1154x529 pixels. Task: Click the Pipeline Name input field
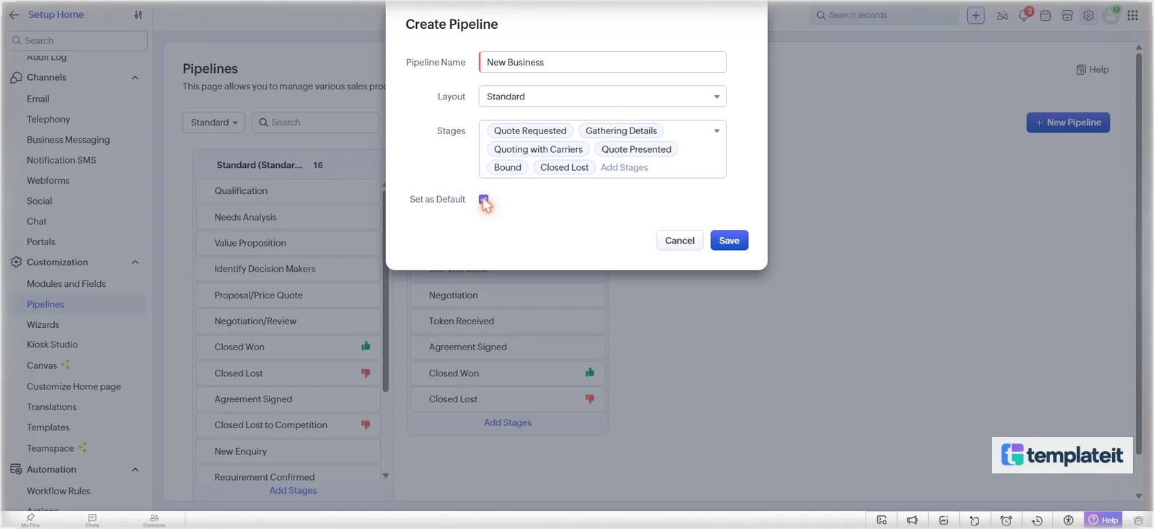click(602, 62)
